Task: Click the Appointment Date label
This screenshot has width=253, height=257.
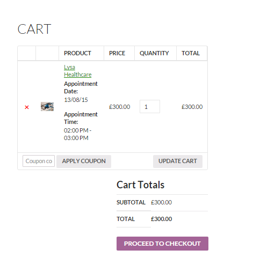Action: (x=81, y=87)
